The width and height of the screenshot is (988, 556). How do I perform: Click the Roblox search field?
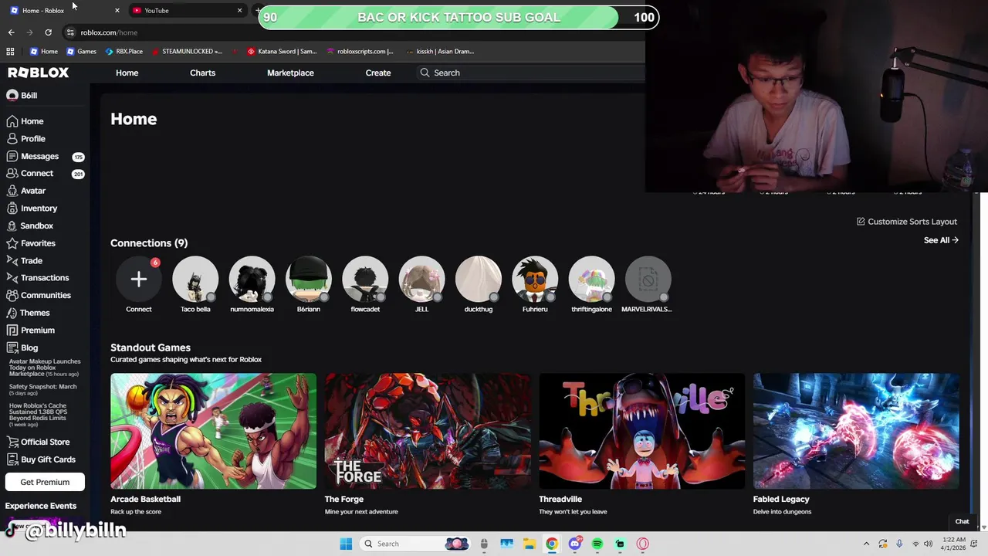[x=531, y=73]
